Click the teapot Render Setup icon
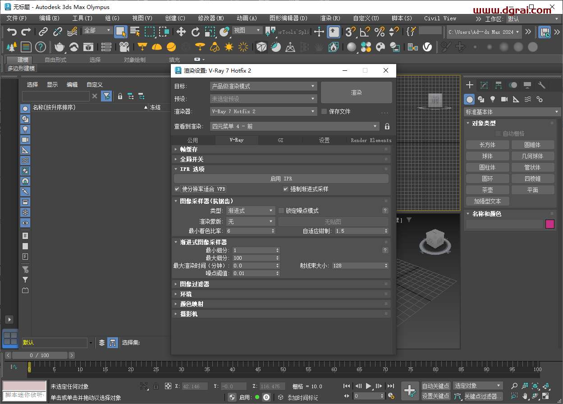This screenshot has height=404, width=563. [59, 47]
